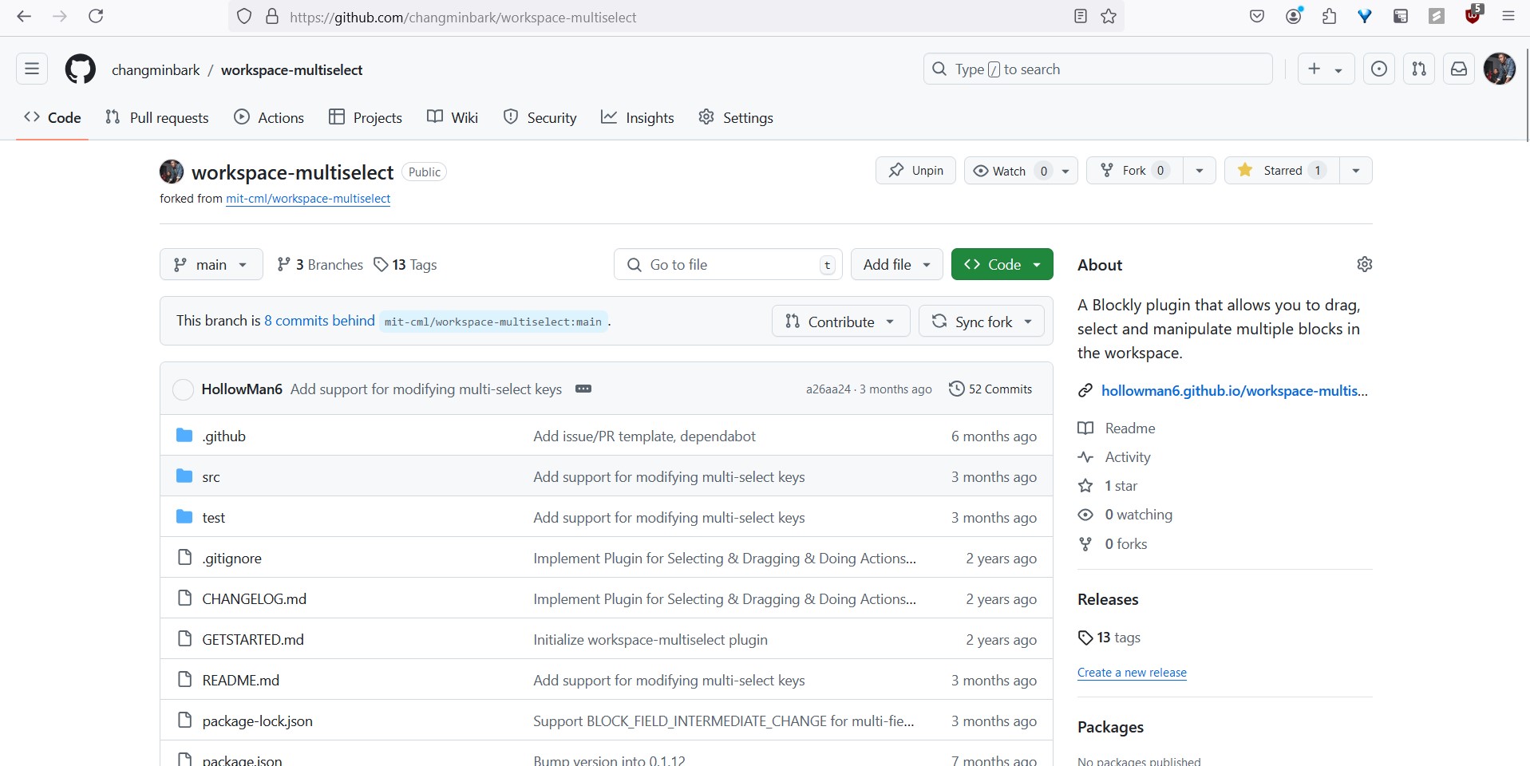Viewport: 1530px width, 766px height.
Task: Open the GitHub hamburger navigation menu
Action: pos(32,69)
